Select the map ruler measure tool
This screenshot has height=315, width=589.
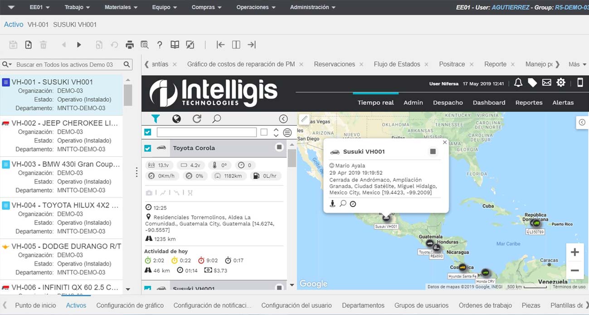tap(304, 119)
